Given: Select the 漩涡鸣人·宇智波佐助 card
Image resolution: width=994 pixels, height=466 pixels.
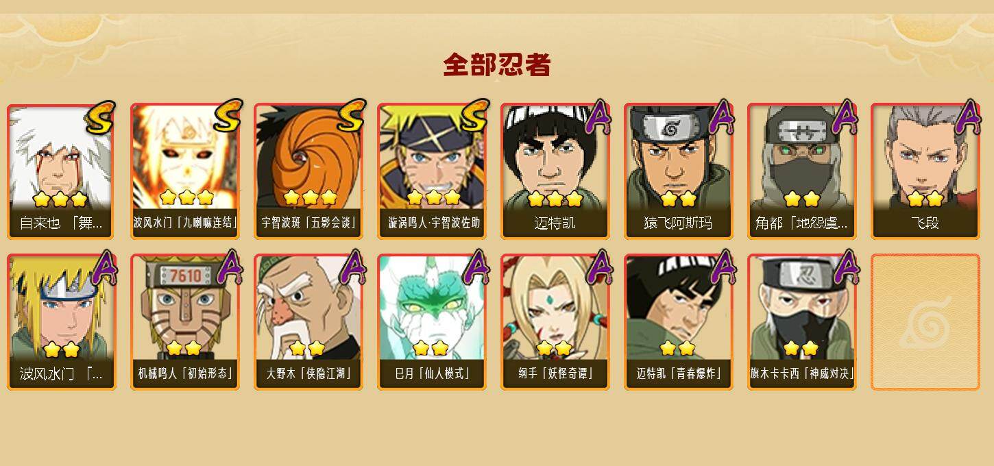Looking at the screenshot, I should [x=432, y=171].
